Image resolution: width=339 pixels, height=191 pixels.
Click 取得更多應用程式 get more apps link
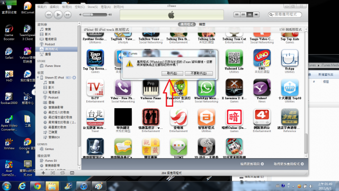pos(289,164)
